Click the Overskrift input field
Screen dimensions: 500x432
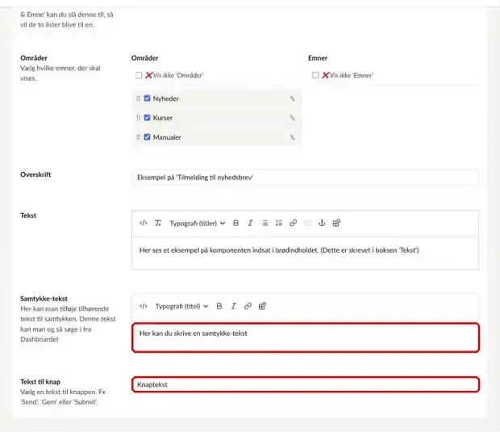(x=305, y=177)
